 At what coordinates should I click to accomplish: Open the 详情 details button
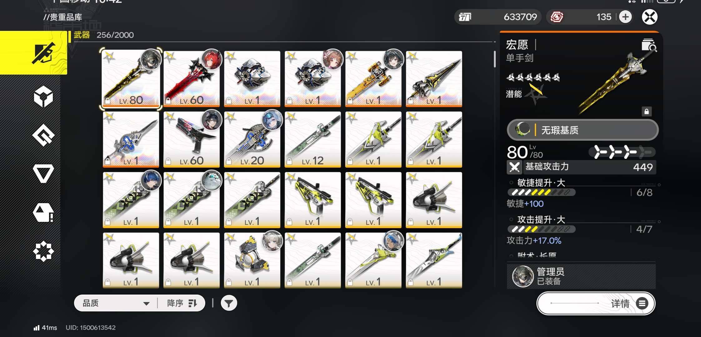pyautogui.click(x=596, y=303)
